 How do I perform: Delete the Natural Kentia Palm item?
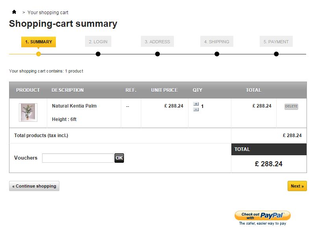291,106
